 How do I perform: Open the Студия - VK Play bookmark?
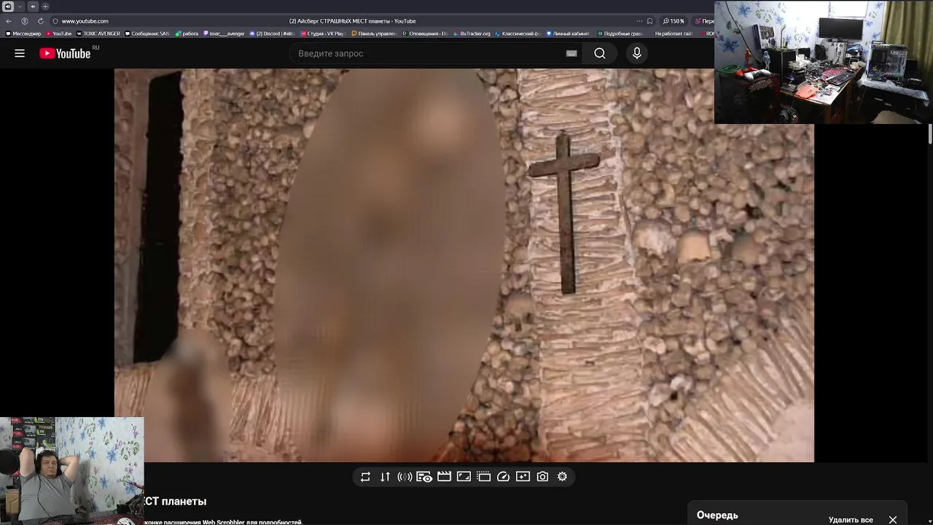click(x=323, y=34)
